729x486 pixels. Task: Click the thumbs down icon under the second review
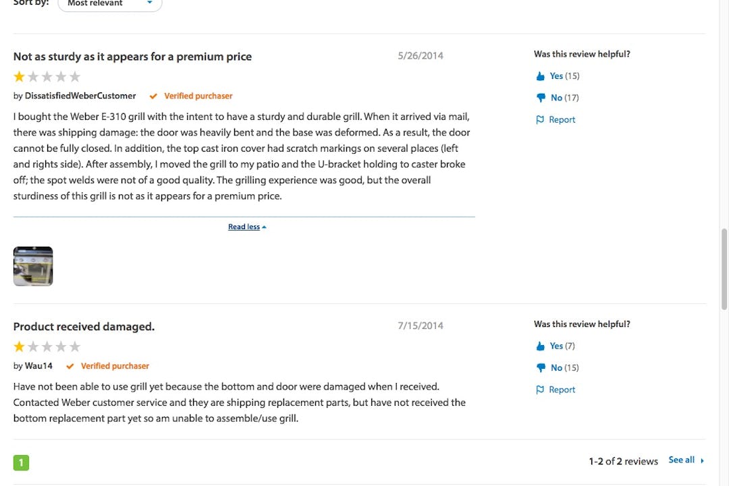541,367
